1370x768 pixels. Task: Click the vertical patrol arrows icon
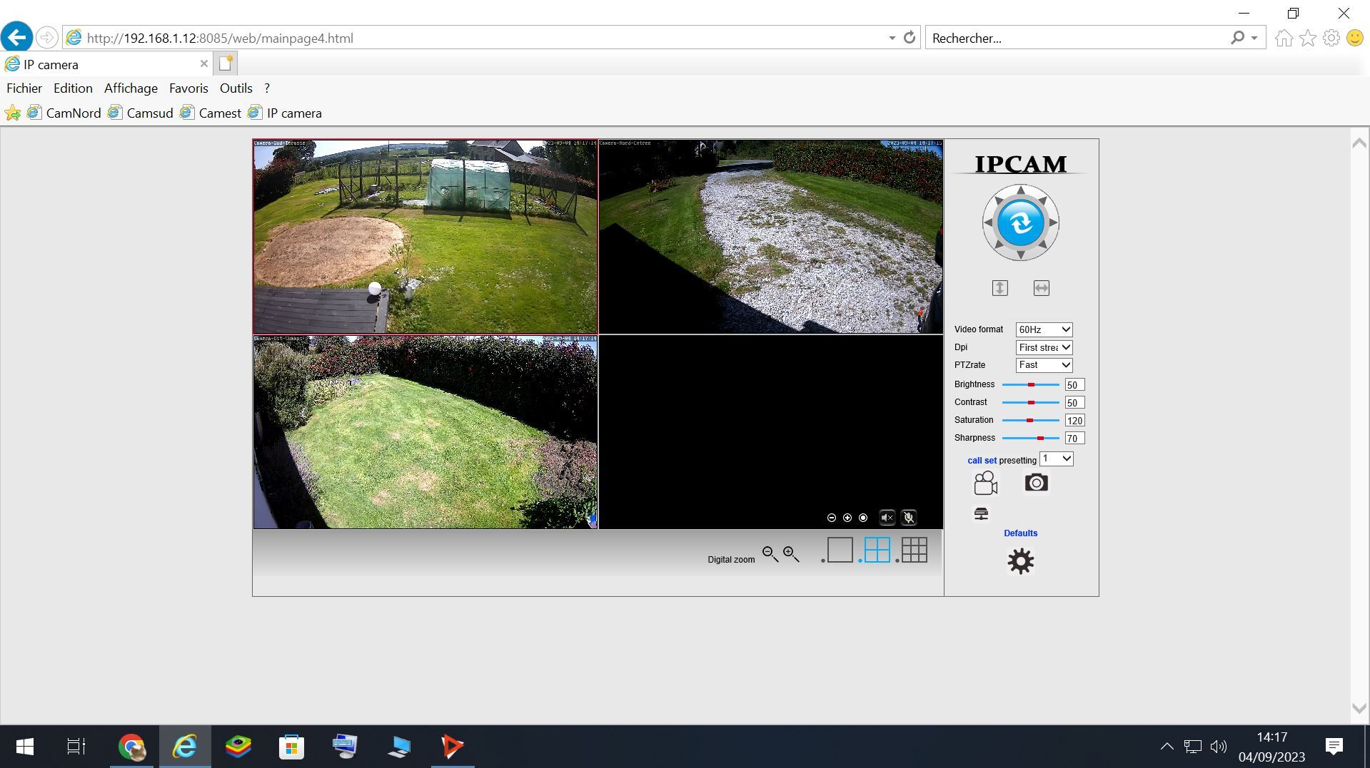click(x=999, y=288)
